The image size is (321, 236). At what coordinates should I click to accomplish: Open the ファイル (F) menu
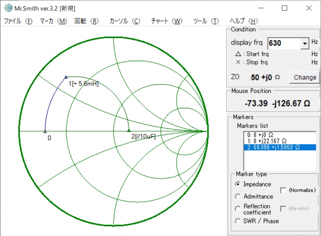click(18, 21)
